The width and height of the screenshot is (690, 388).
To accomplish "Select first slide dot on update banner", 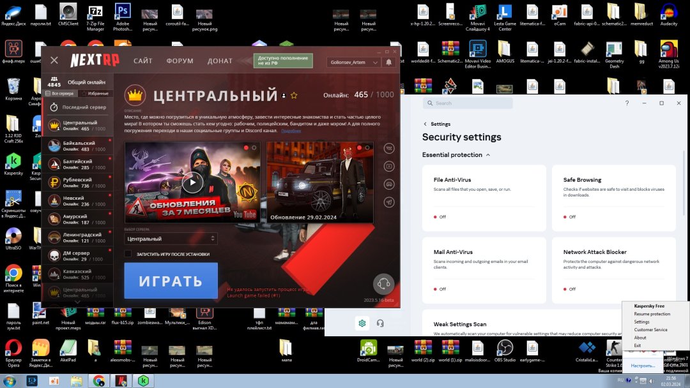I will 359,148.
